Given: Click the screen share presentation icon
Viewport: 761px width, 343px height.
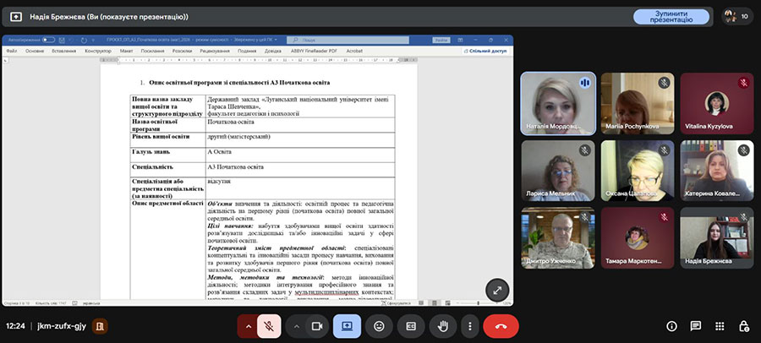Looking at the screenshot, I should click(x=348, y=325).
